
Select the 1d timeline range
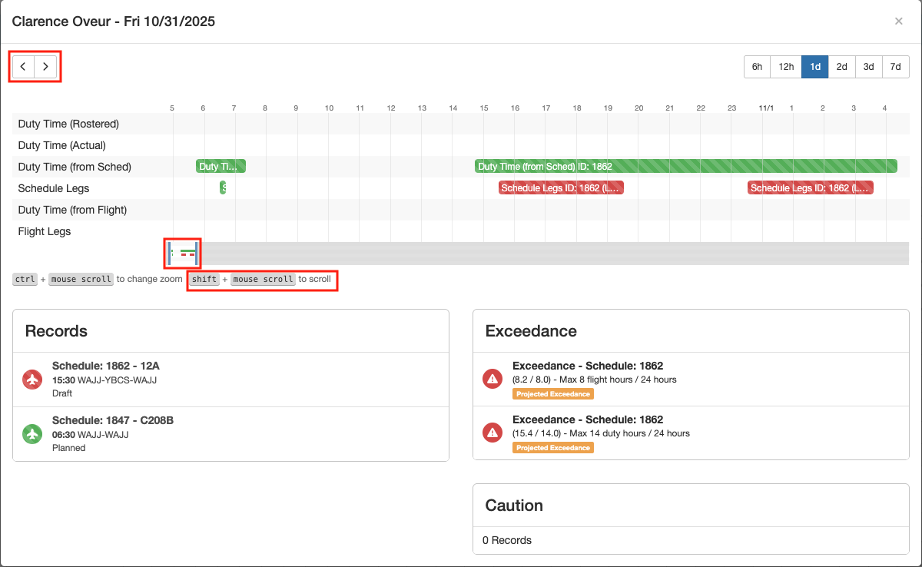(x=815, y=67)
